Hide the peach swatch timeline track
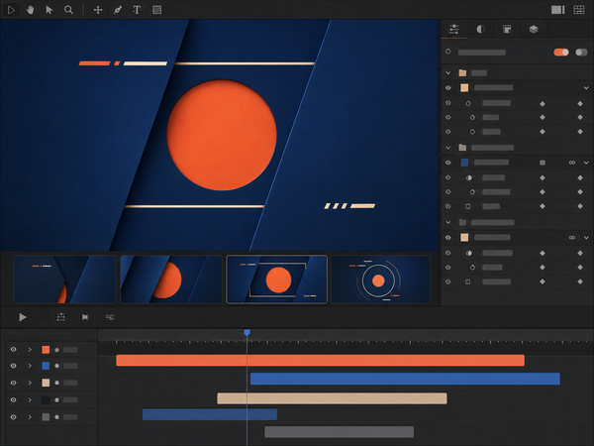 coord(13,383)
